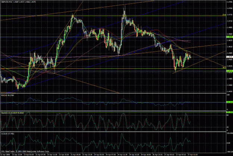Click the Fibonacci 38.2 level label
The image size is (233, 156).
tap(224, 68)
